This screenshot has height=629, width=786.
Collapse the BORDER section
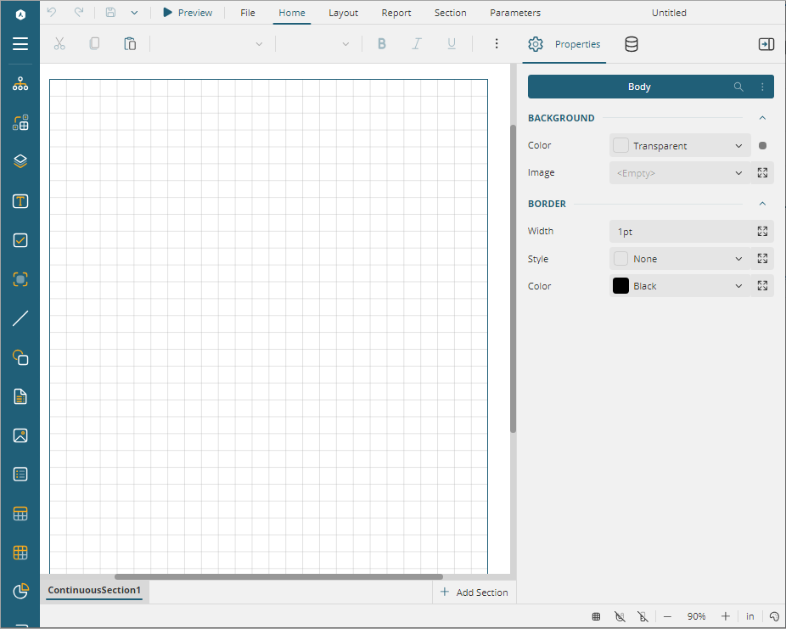click(762, 204)
